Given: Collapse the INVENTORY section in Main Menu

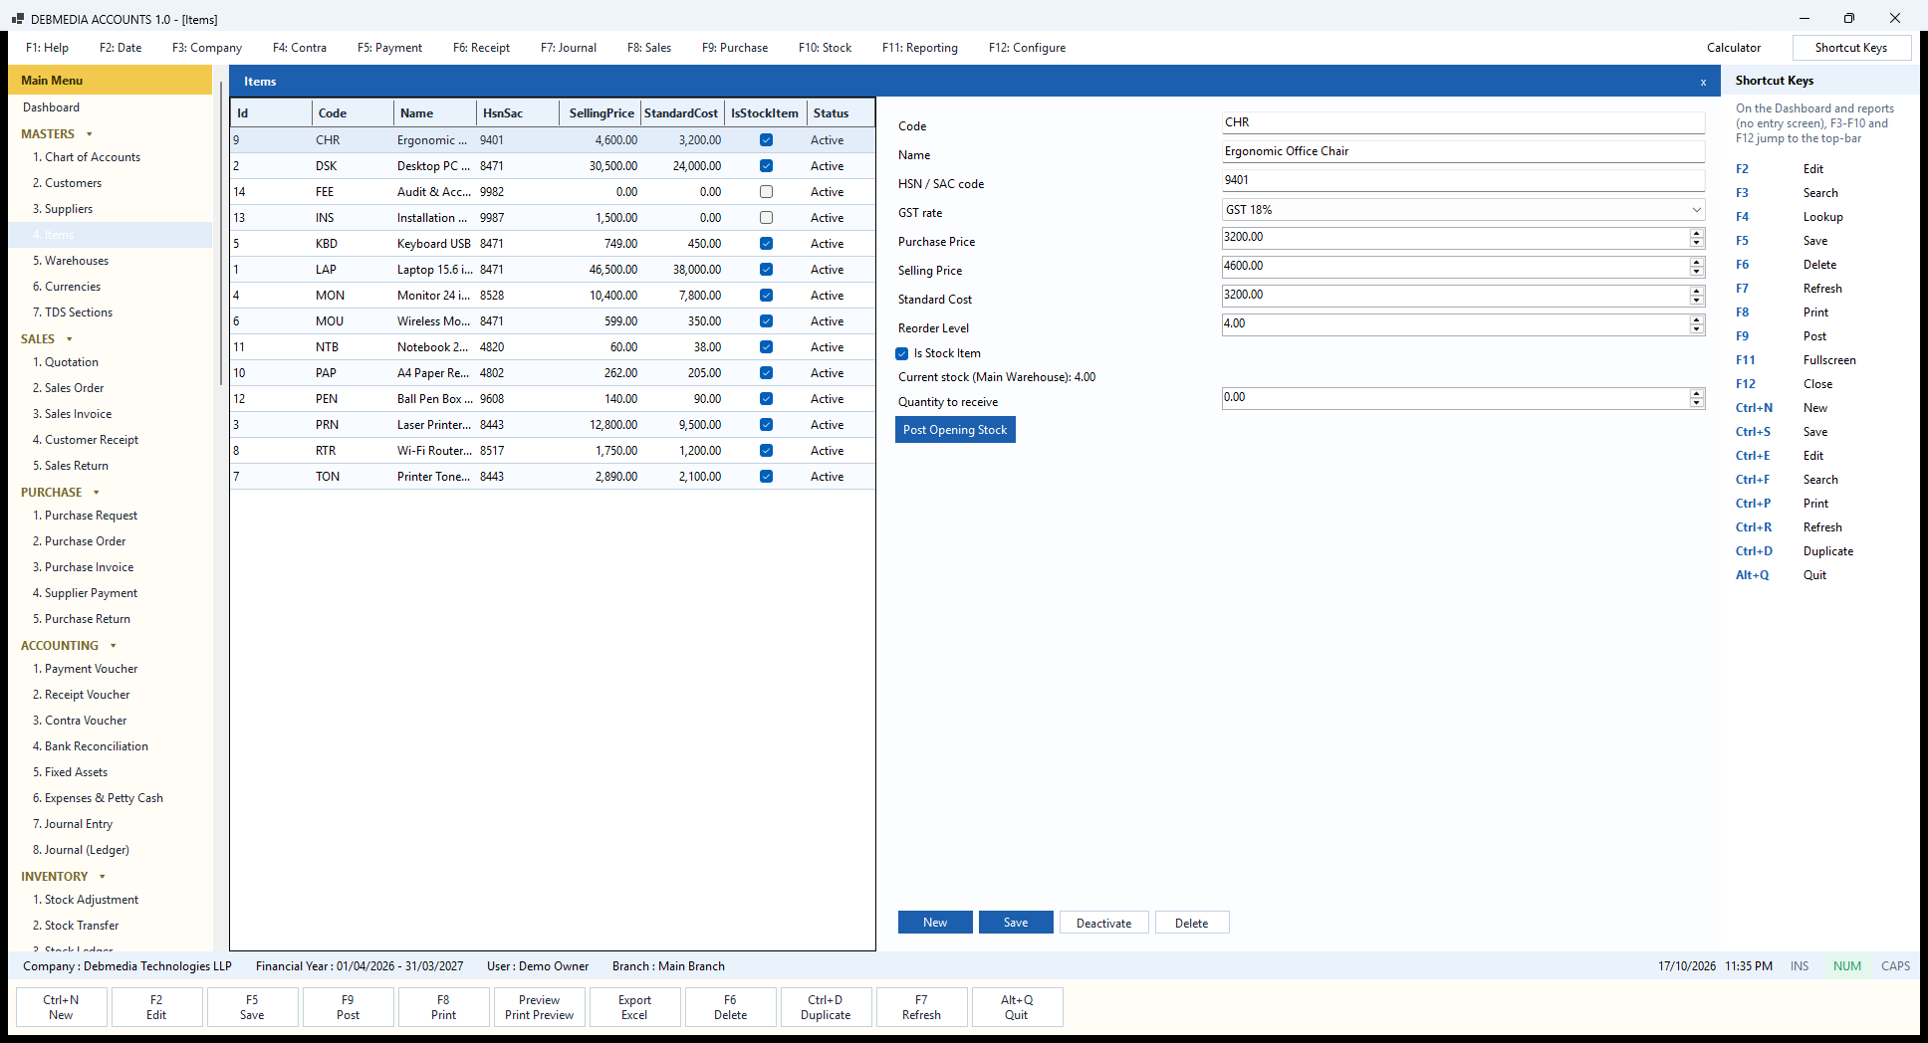Looking at the screenshot, I should coord(103,877).
